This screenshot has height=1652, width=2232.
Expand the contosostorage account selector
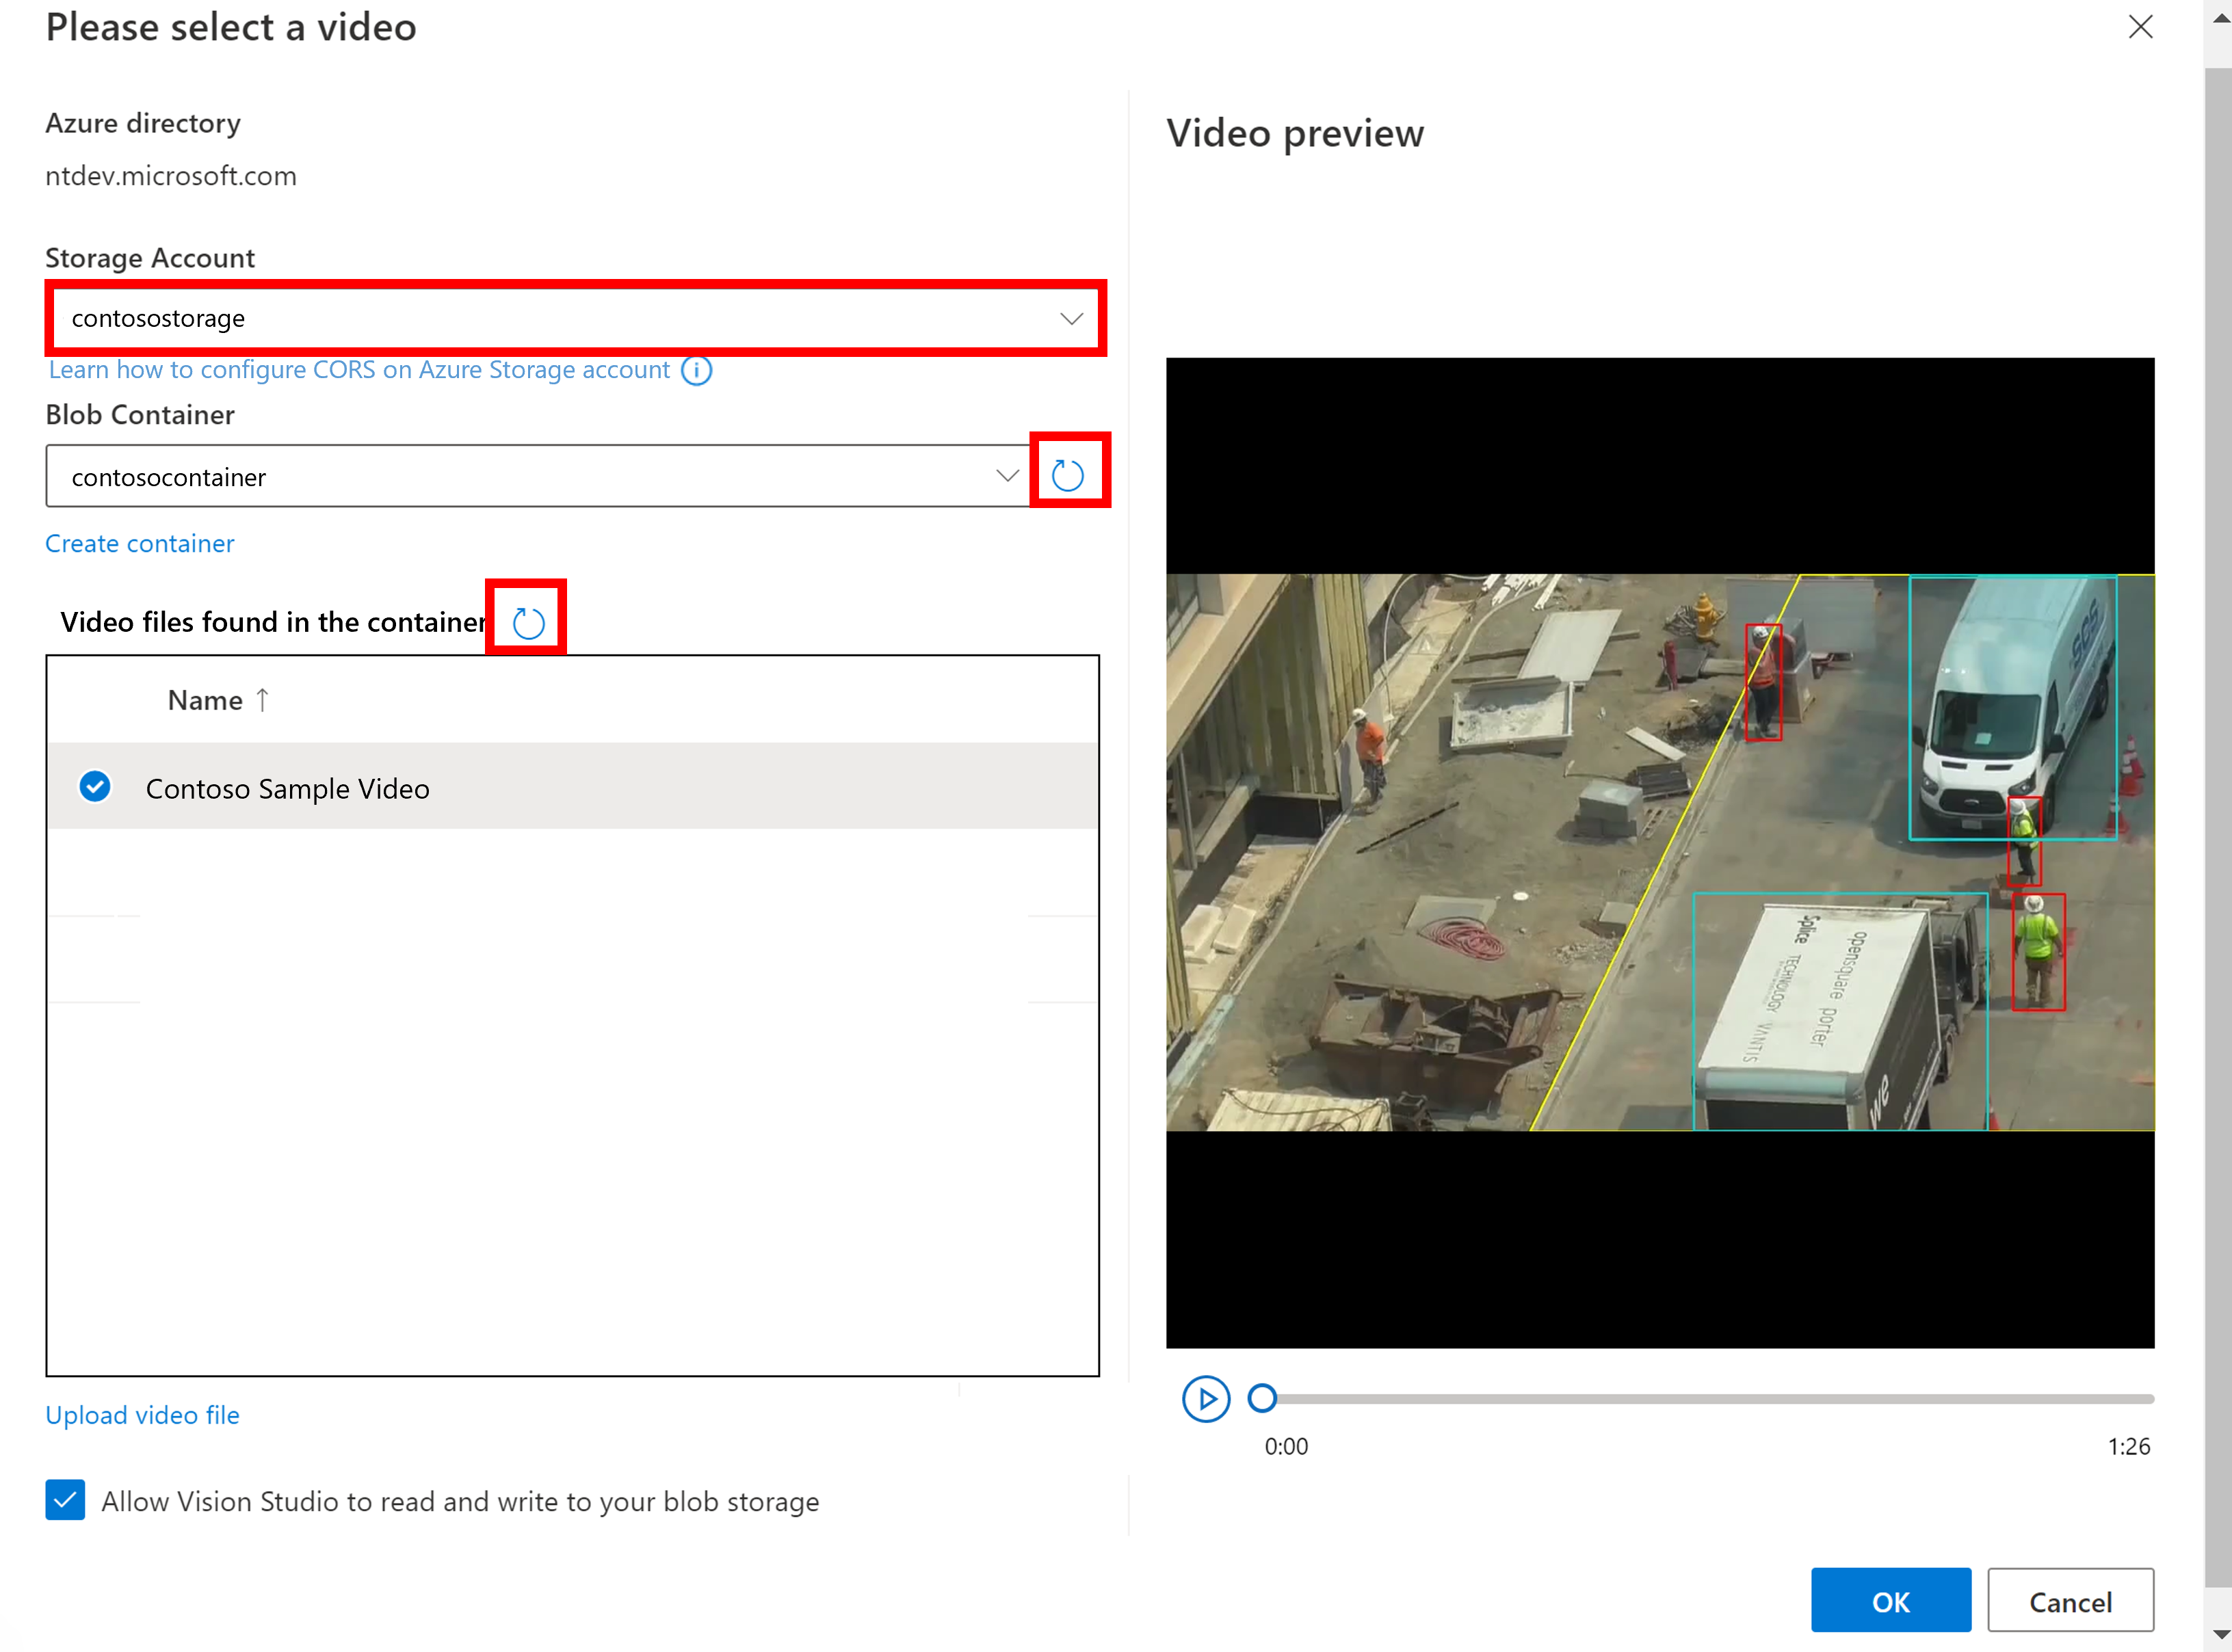point(1071,318)
